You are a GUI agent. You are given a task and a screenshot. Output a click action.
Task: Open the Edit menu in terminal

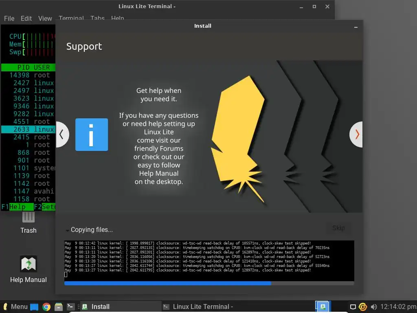[26, 18]
